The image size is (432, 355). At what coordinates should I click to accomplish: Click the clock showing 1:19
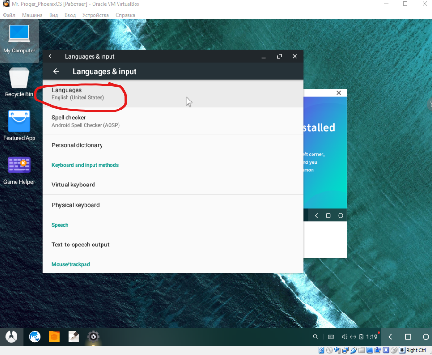pos(373,337)
